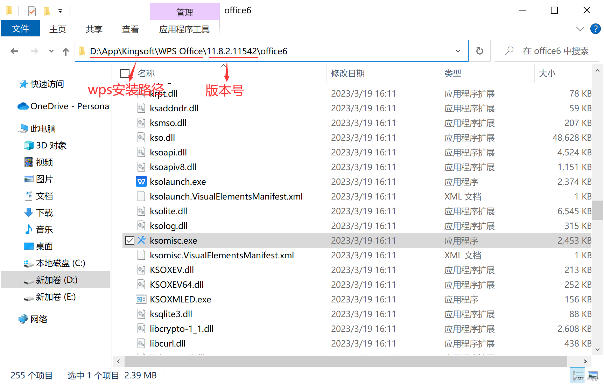The width and height of the screenshot is (604, 384).
Task: Select the kso.dll file row
Action: tap(357, 138)
